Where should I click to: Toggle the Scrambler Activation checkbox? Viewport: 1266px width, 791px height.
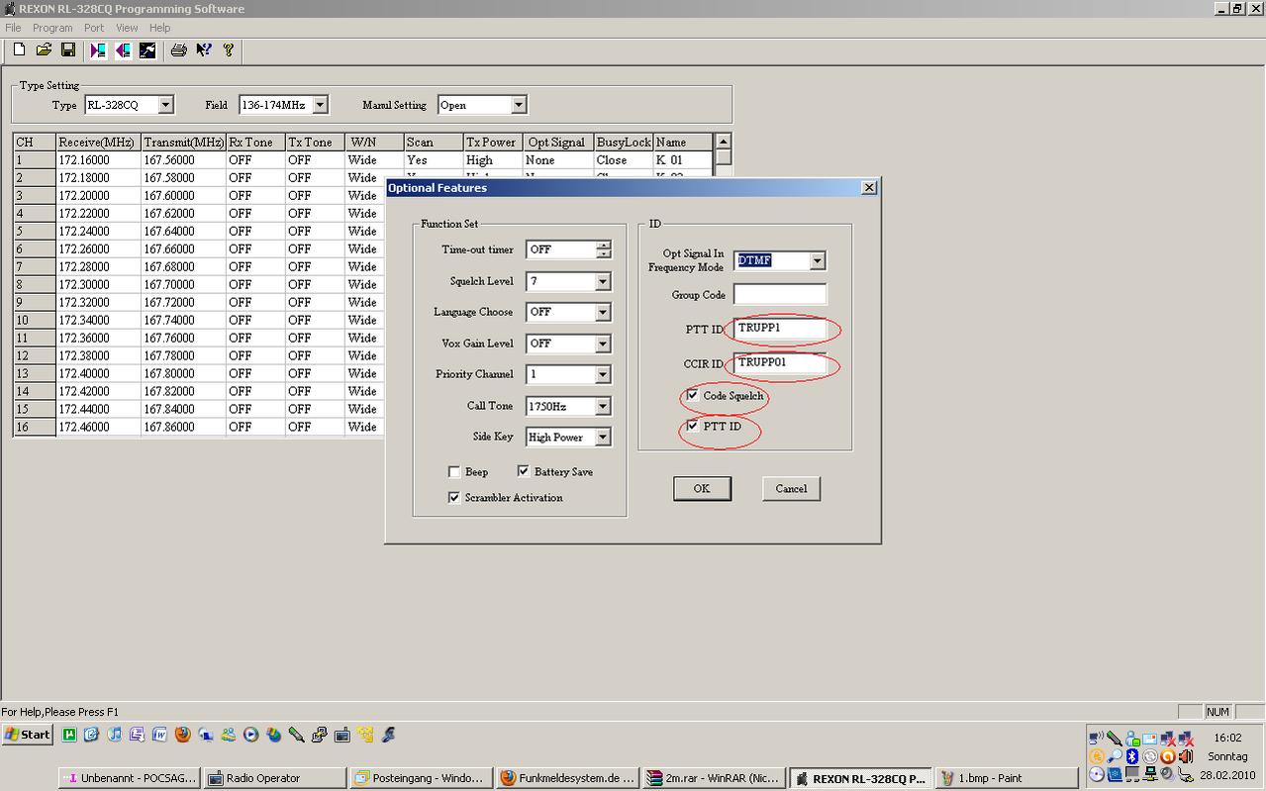[x=454, y=498]
